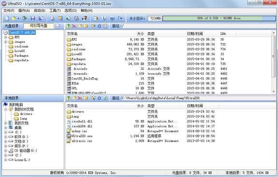Image resolution: width=278 pixels, height=177 pixels.
Task: Click the Refresh icon in local pane toolbar
Action: tap(105, 98)
